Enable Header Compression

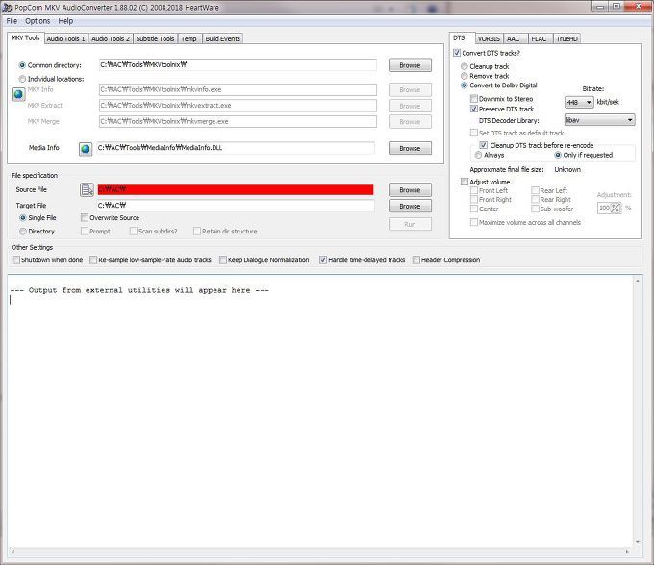click(416, 260)
